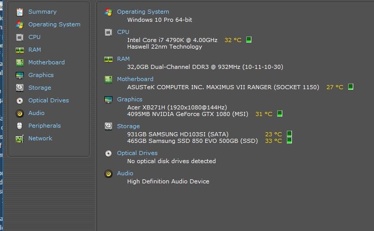
Task: Open the Summary section in sidebar
Action: [x=43, y=12]
